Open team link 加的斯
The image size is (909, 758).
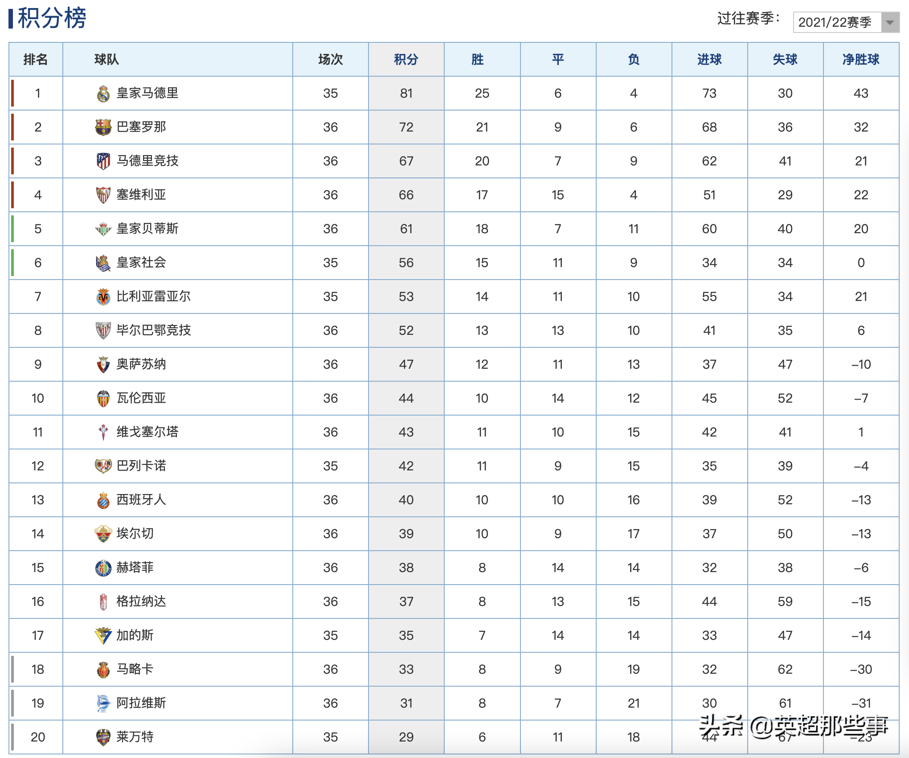tap(135, 635)
